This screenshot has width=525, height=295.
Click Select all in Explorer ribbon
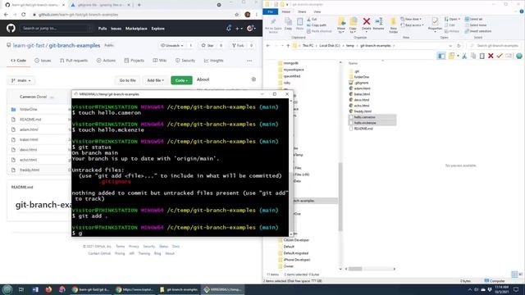pos(474,20)
